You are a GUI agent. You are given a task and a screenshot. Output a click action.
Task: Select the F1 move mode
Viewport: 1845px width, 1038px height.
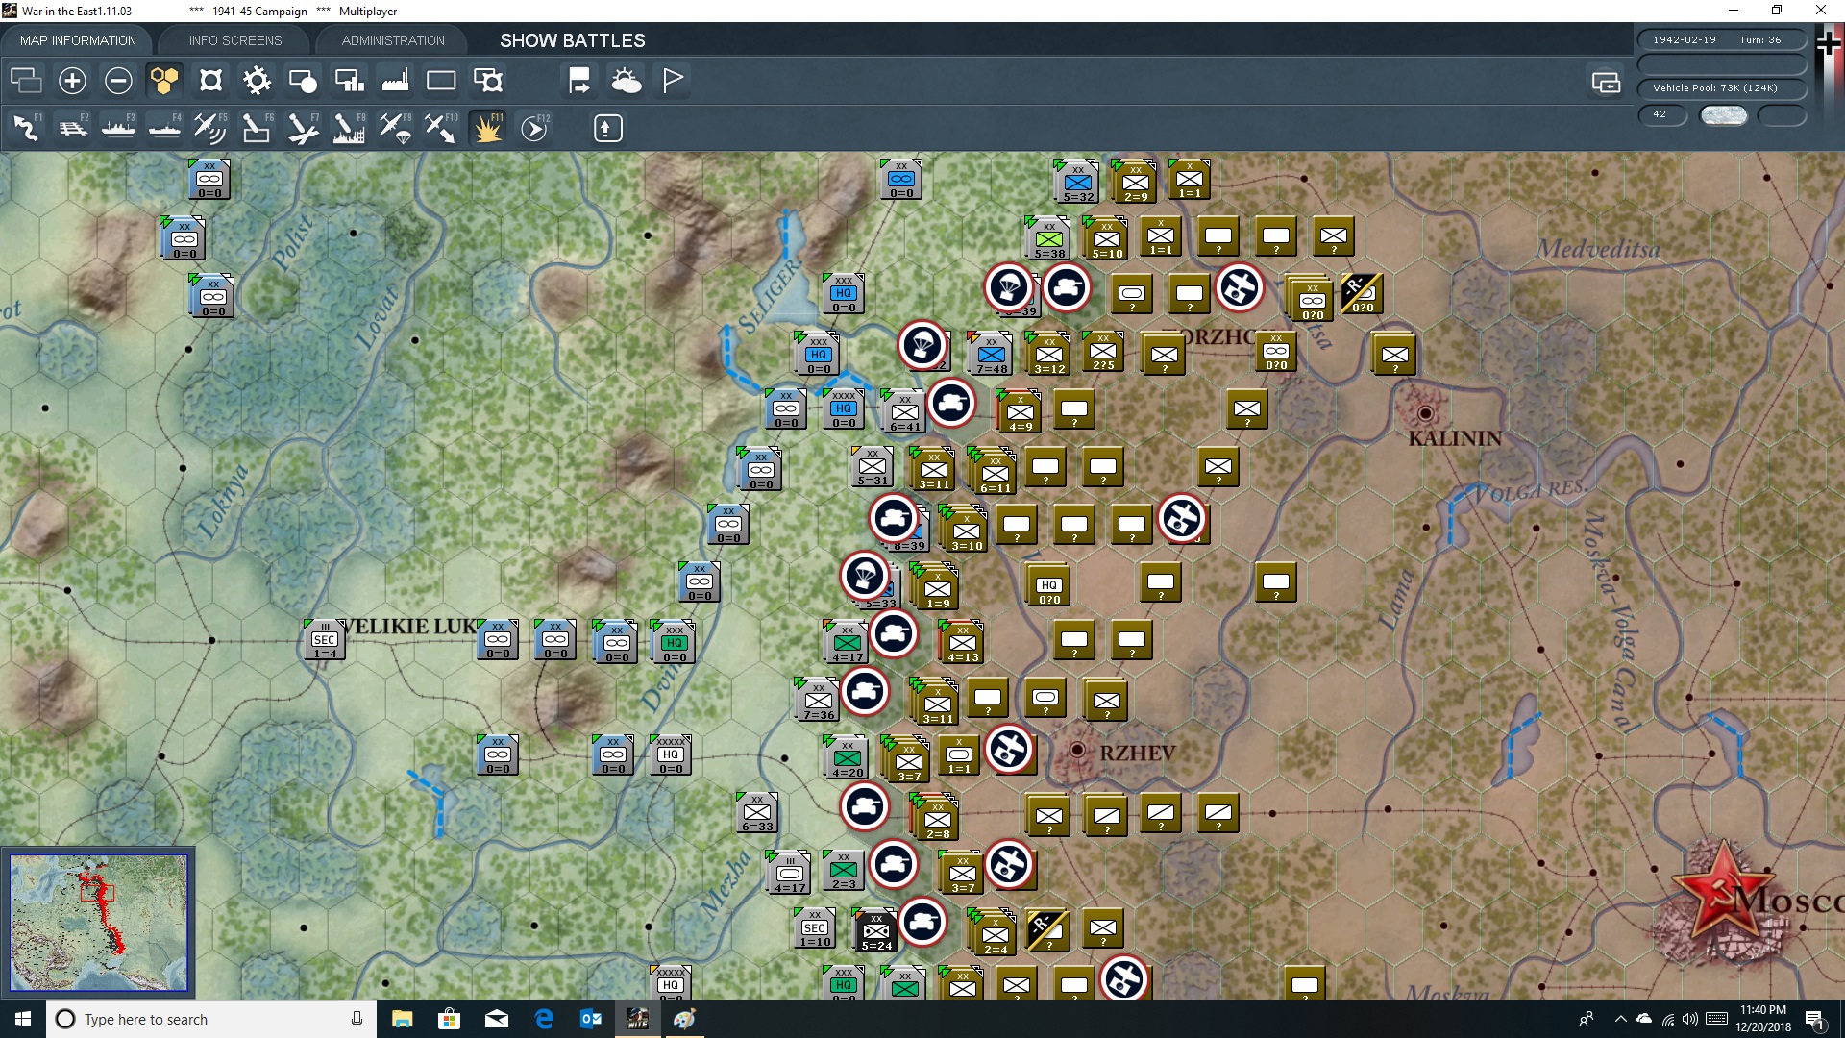tap(26, 128)
